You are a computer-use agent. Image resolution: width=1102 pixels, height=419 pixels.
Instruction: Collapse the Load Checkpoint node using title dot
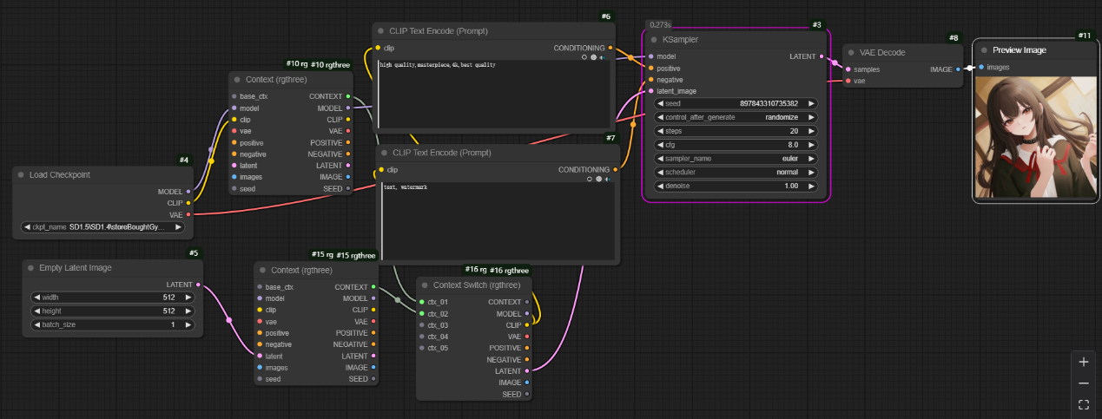pos(20,175)
